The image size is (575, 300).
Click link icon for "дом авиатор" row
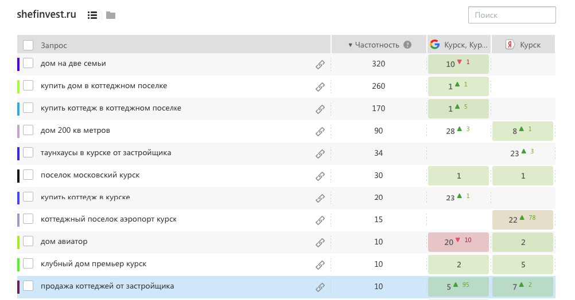pos(320,243)
